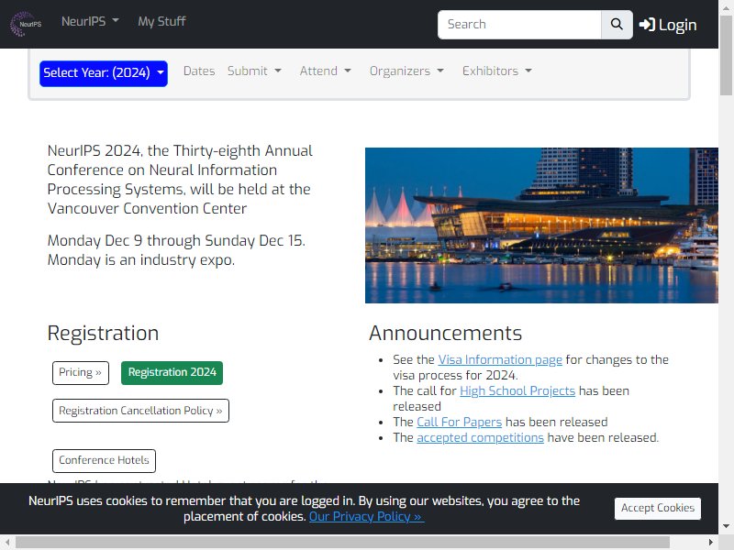The height and width of the screenshot is (550, 734).
Task: Expand the Exhibitors menu
Action: (496, 71)
